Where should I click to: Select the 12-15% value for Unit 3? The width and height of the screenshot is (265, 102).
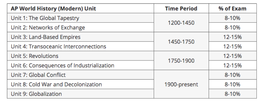[x=232, y=37]
